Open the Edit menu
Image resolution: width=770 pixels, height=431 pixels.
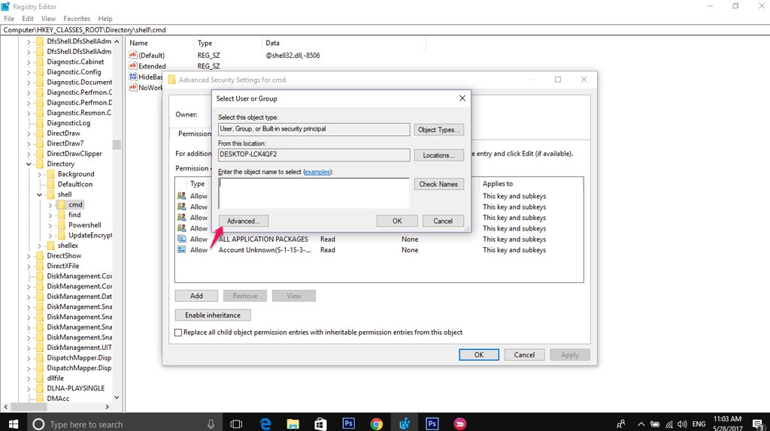(28, 18)
